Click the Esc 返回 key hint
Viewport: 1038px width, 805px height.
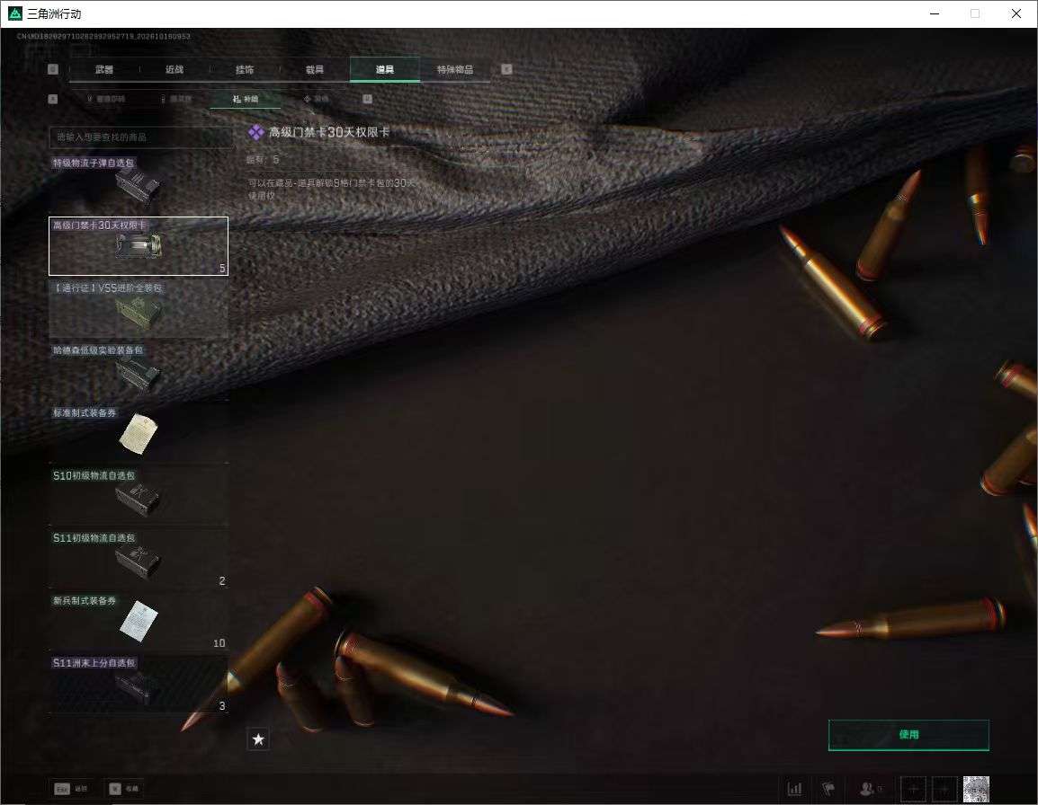tap(71, 789)
